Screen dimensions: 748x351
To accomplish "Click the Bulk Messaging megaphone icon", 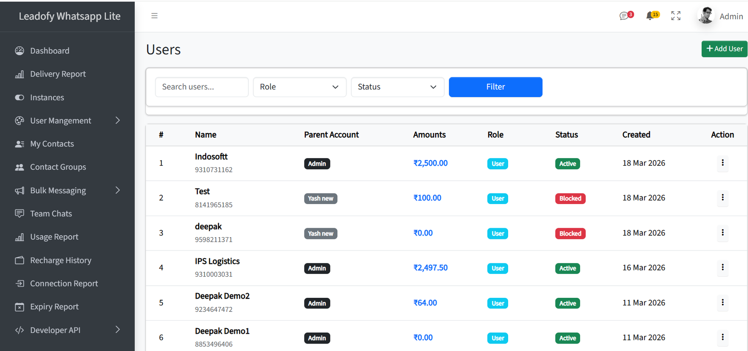I will pyautogui.click(x=19, y=190).
